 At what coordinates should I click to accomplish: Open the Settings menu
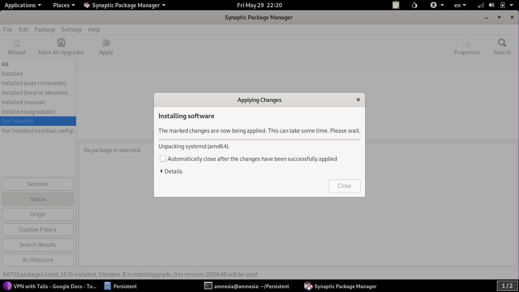tap(71, 29)
